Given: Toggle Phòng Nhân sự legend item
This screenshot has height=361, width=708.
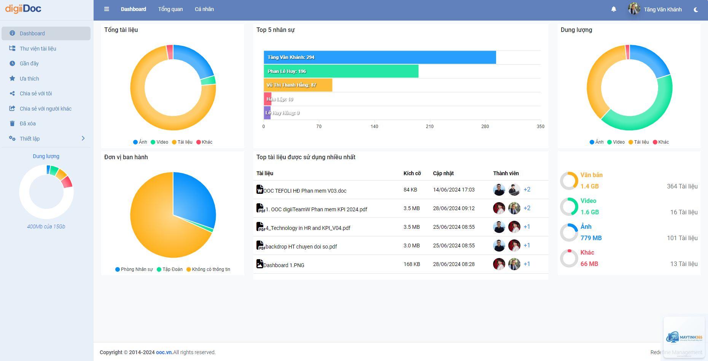Looking at the screenshot, I should (x=134, y=269).
